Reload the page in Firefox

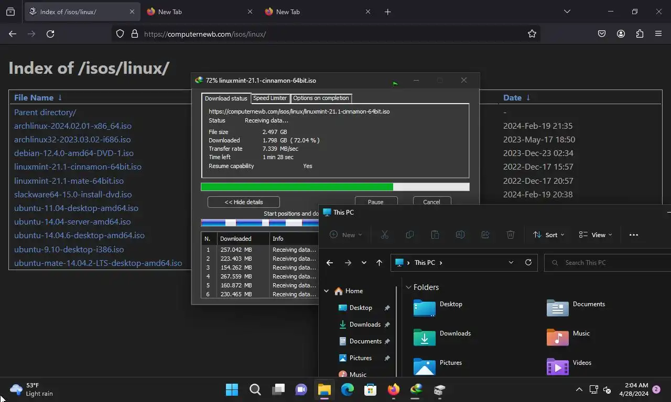pos(50,33)
